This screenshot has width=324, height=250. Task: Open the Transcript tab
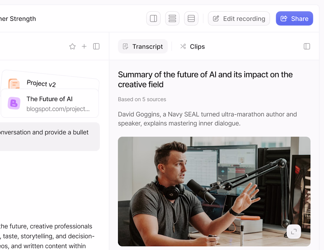[143, 47]
